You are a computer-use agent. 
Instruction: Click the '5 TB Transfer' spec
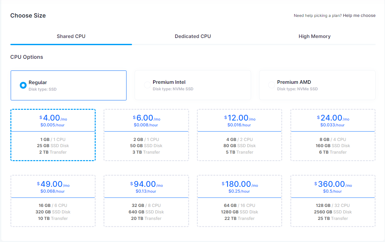click(x=240, y=152)
